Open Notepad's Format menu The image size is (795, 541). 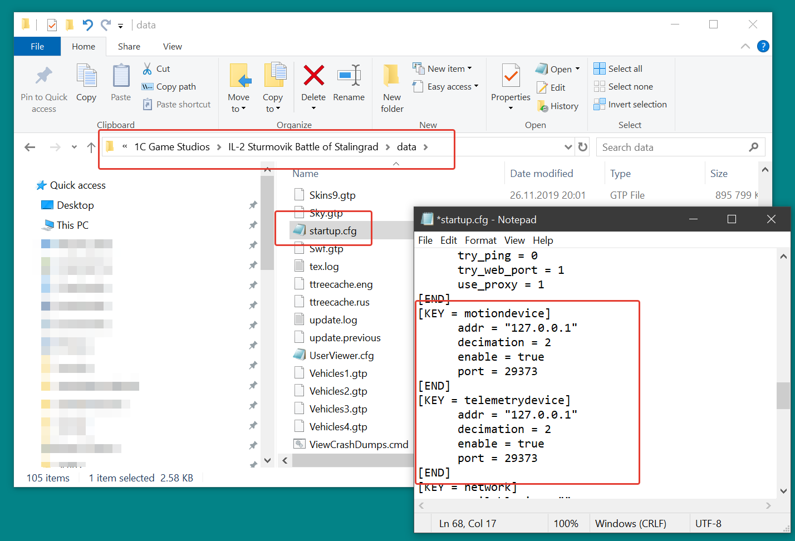(480, 240)
